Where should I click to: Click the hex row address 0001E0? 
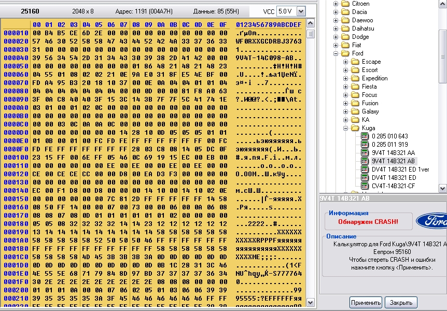click(x=16, y=273)
